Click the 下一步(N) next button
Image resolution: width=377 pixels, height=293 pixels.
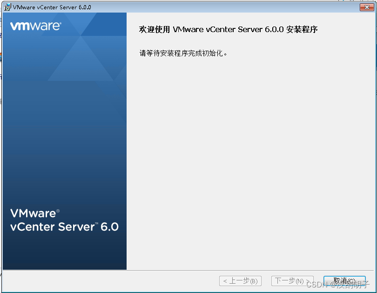pyautogui.click(x=292, y=281)
